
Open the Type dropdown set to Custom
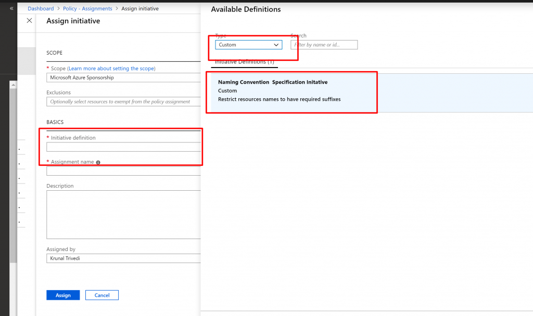(248, 45)
